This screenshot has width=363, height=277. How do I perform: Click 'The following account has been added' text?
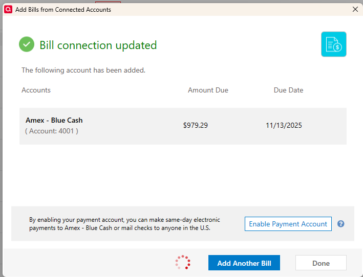pos(83,70)
